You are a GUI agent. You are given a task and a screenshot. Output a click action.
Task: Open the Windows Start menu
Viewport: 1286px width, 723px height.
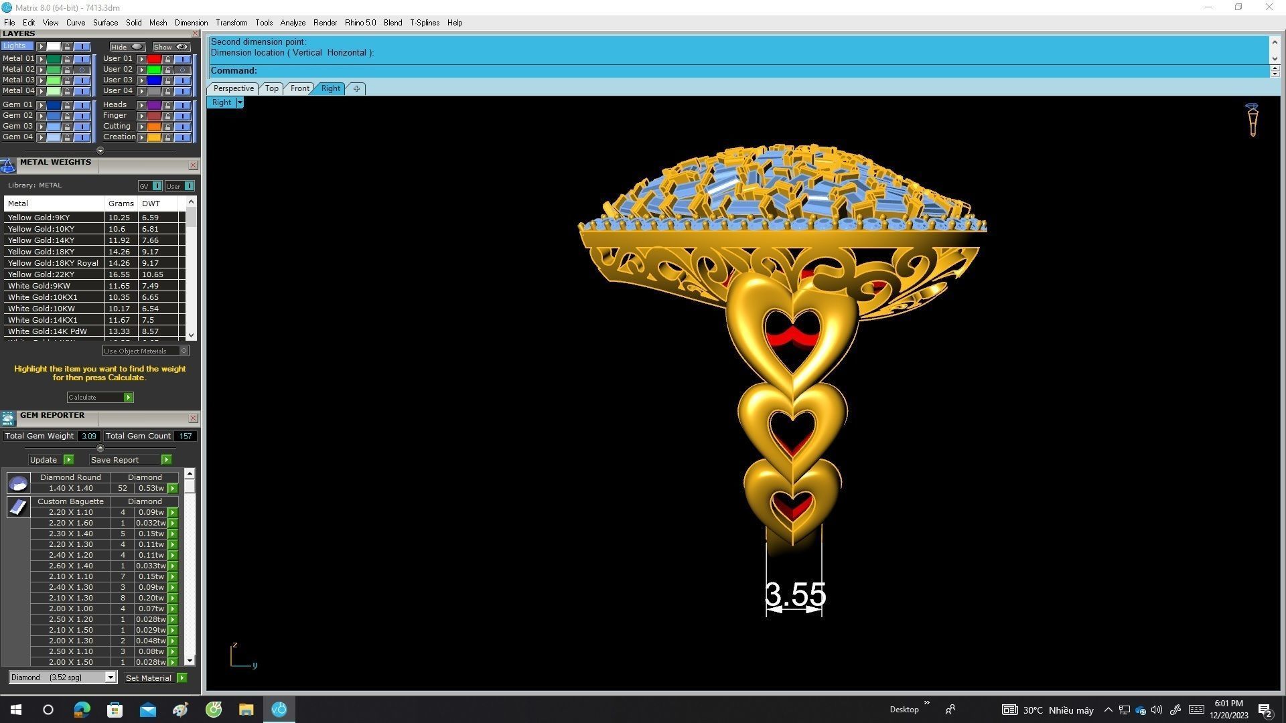(16, 710)
